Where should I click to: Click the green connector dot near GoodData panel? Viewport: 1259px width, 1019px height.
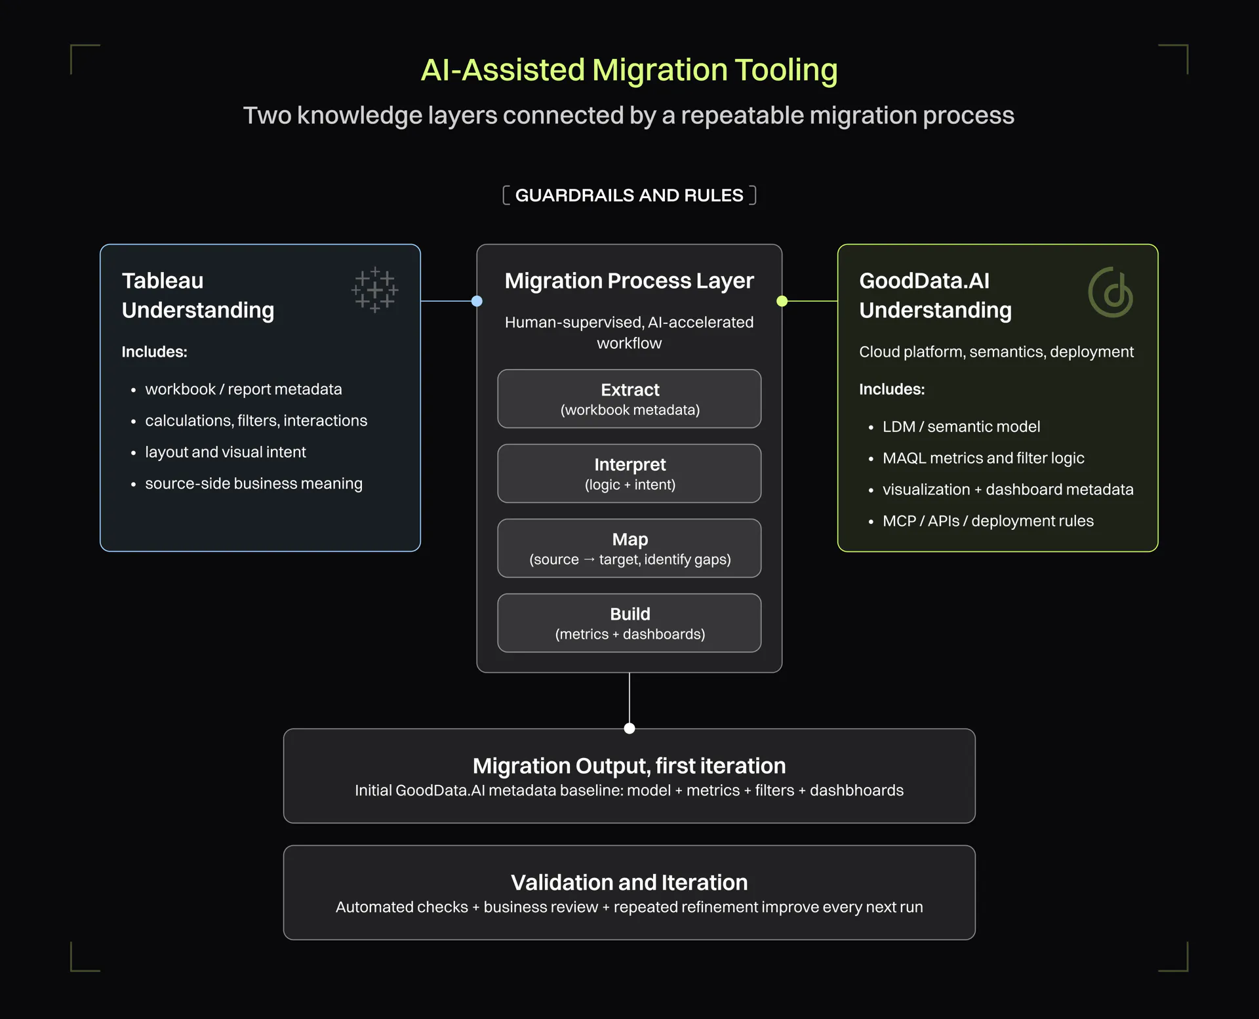(782, 301)
